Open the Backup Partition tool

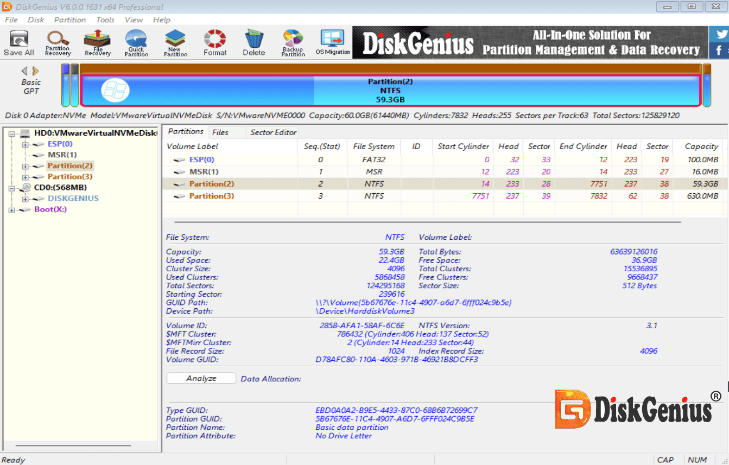293,43
